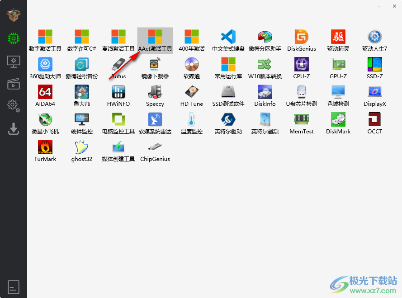
Task: Open 电脑监控工具
Action: pos(118,123)
